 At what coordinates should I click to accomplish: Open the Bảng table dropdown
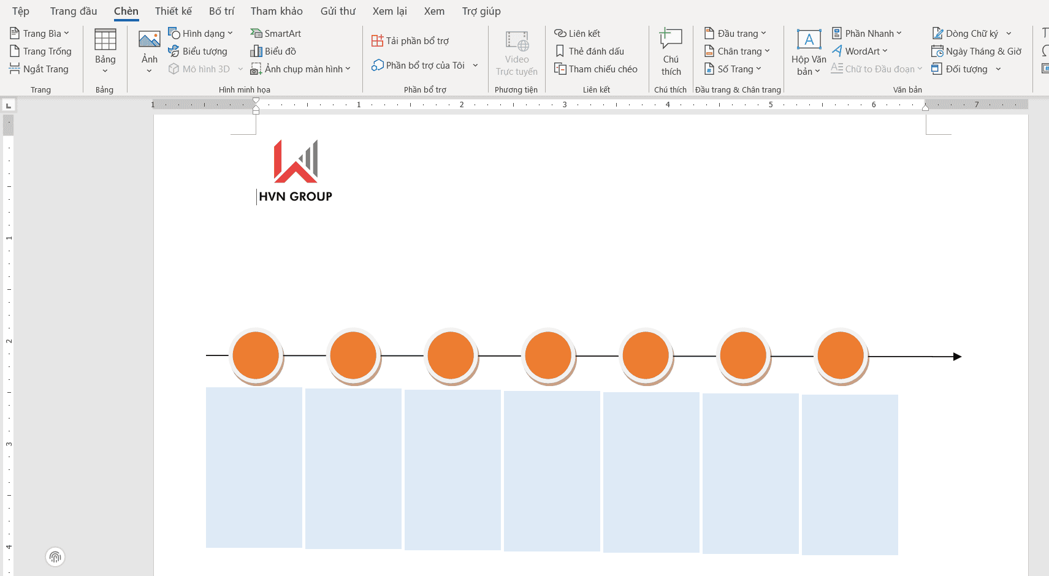click(x=105, y=52)
